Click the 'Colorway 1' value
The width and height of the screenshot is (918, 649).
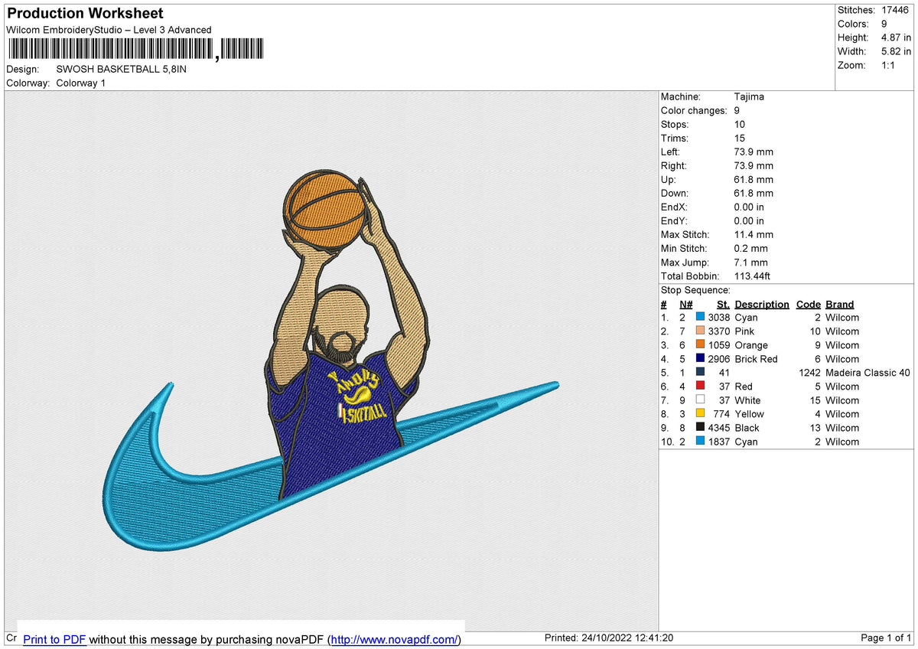[81, 83]
